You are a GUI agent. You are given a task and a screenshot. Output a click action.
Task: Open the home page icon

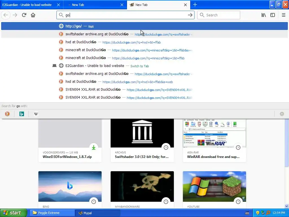[33, 15]
